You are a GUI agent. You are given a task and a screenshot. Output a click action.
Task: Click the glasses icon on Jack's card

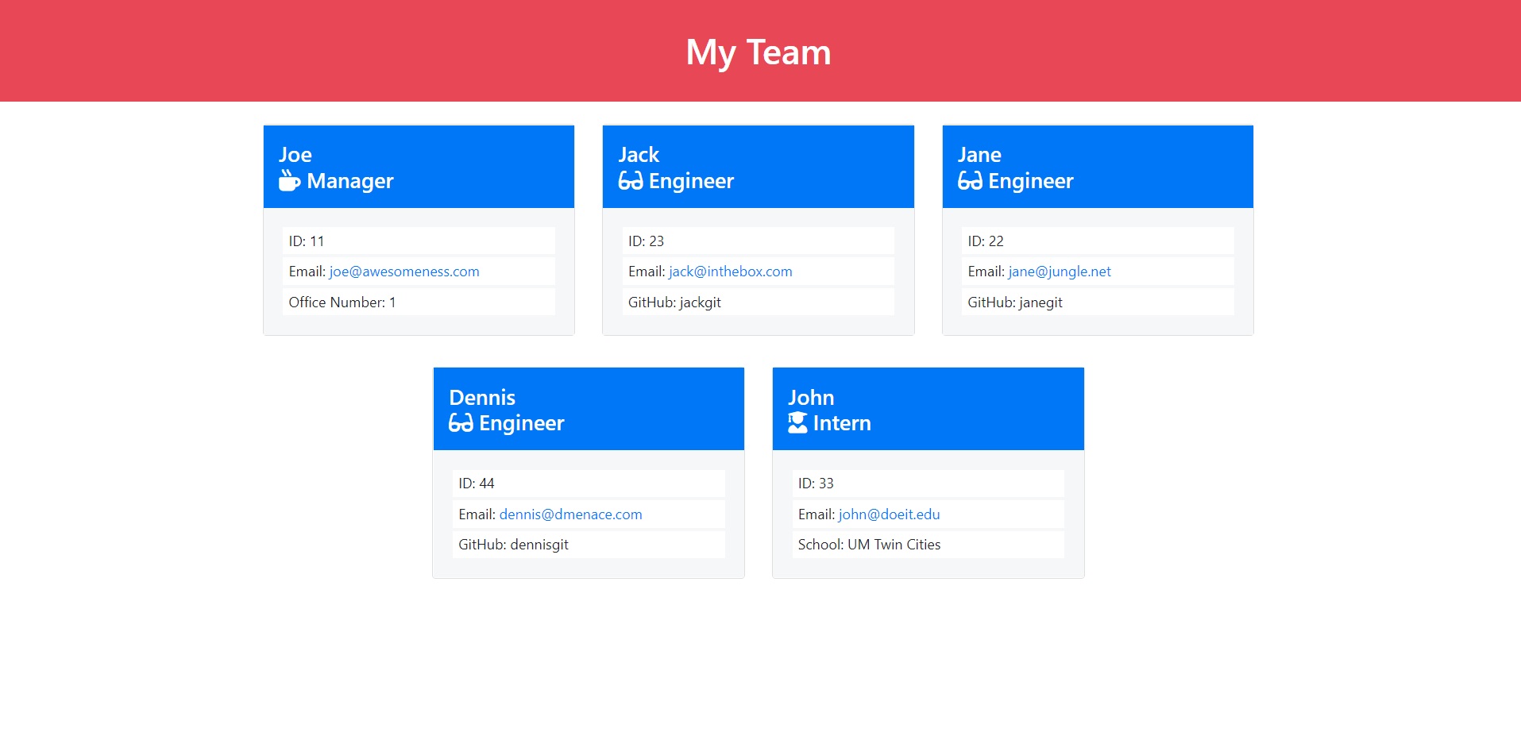(x=631, y=181)
